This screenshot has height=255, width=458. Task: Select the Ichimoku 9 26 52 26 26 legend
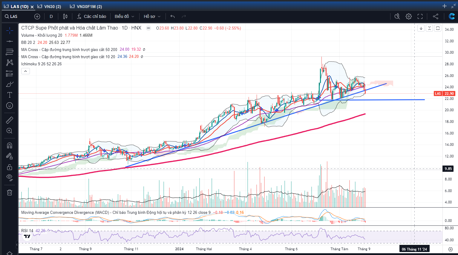point(41,64)
